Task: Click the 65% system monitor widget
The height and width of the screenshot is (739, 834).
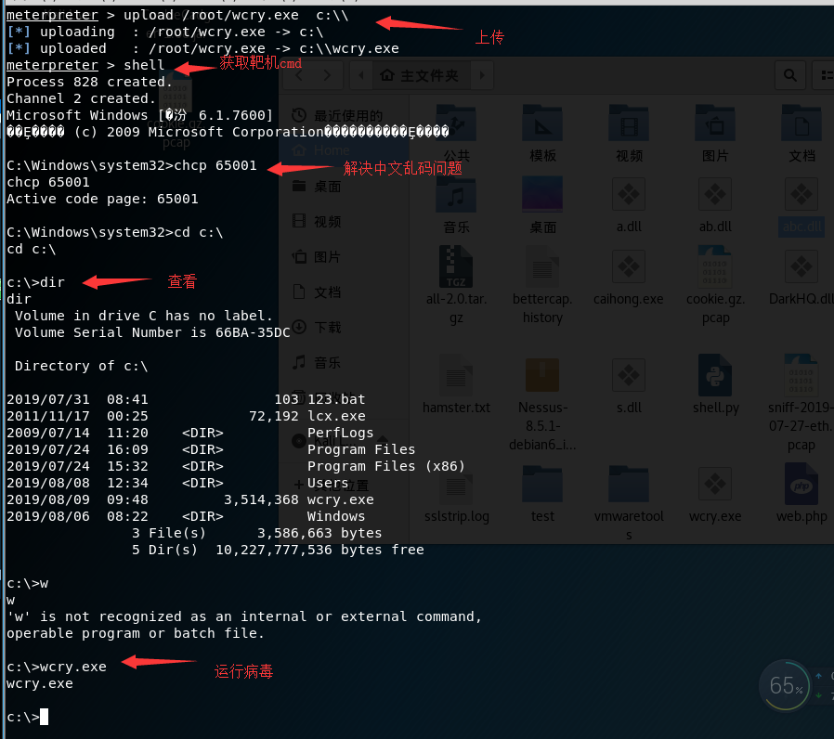Action: click(786, 686)
